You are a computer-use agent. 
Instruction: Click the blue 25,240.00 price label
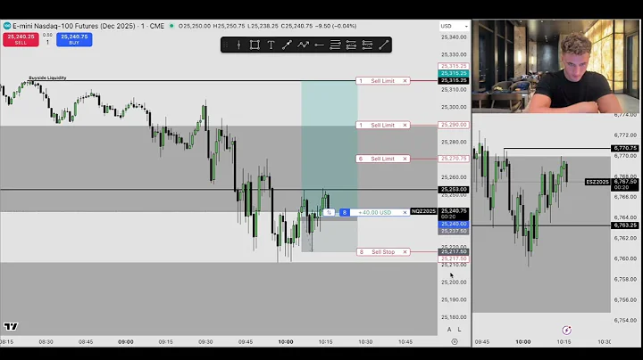point(453,225)
